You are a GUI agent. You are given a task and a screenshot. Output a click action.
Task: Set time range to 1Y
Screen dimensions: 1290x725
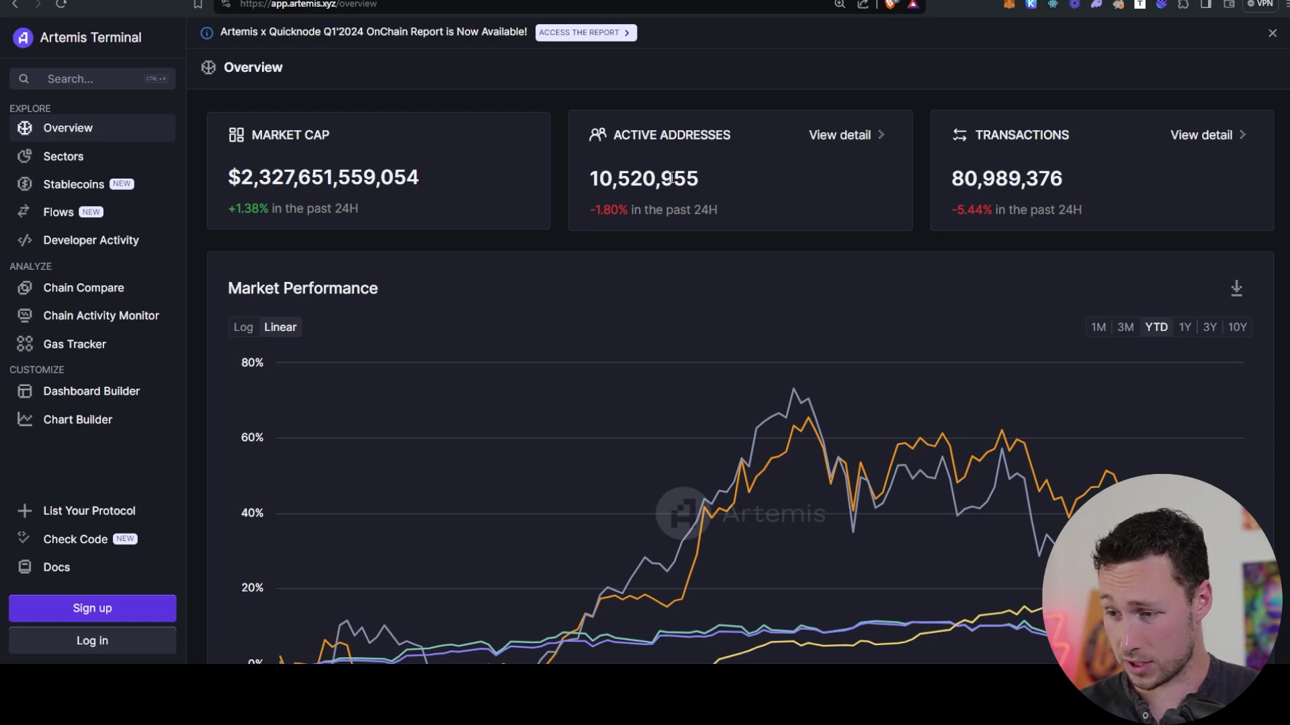point(1185,327)
